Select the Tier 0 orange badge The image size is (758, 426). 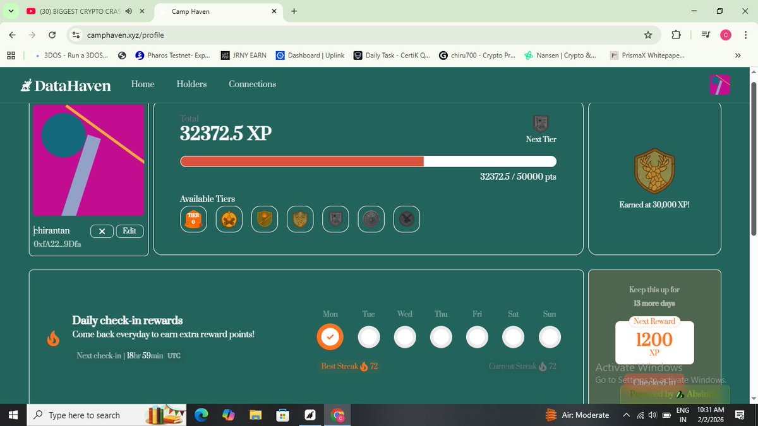click(x=193, y=220)
